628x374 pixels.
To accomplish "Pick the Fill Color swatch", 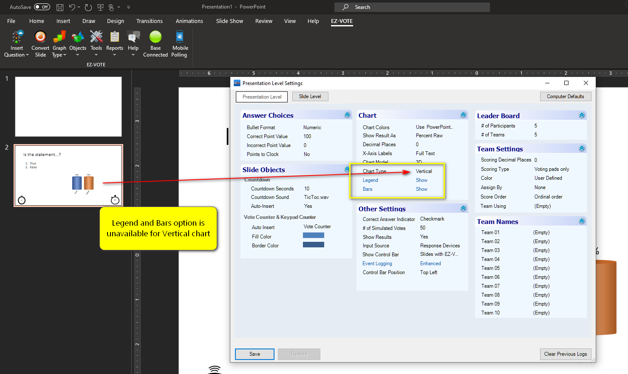I will click(314, 235).
